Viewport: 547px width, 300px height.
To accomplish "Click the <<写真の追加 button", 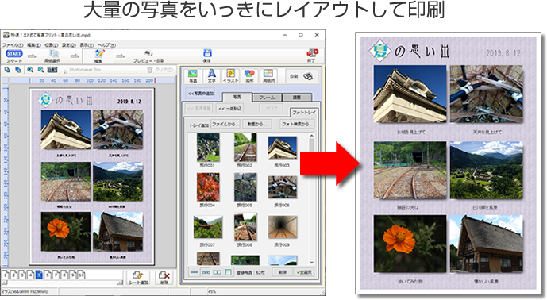I will point(200,94).
